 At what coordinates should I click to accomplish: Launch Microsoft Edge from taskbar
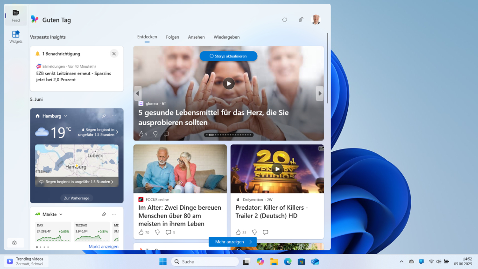[x=288, y=262]
